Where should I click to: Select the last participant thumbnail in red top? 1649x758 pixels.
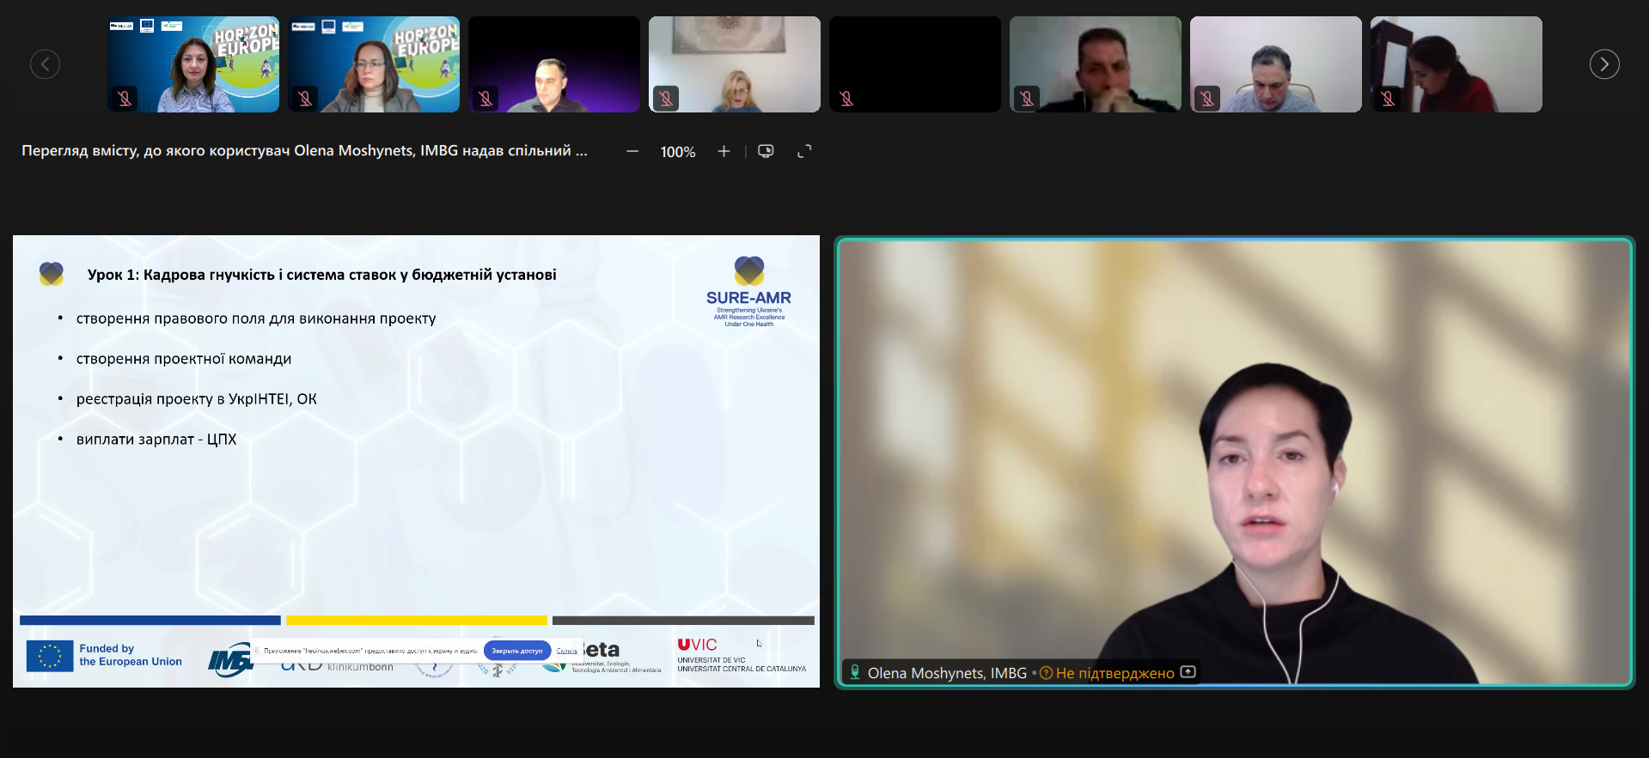[1457, 64]
